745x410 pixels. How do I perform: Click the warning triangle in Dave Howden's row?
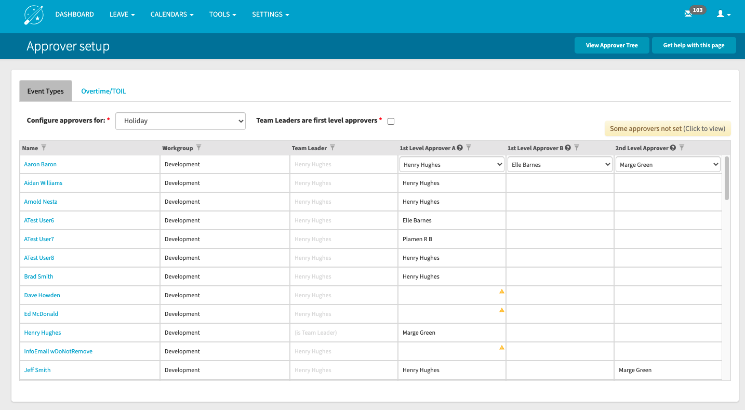pyautogui.click(x=501, y=292)
